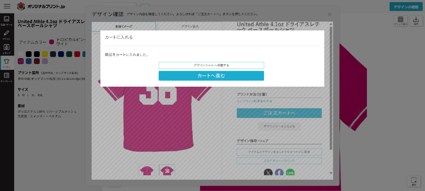
Task: Switch to 全体イメージ tab
Action: [123, 27]
